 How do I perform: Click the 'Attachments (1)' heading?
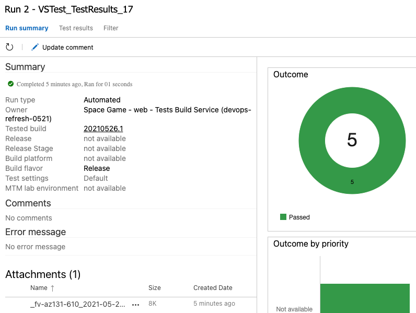[43, 274]
